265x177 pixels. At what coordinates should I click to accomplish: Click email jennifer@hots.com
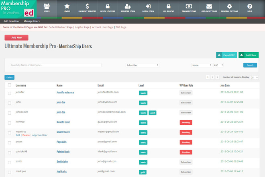pyautogui.click(x=108, y=92)
